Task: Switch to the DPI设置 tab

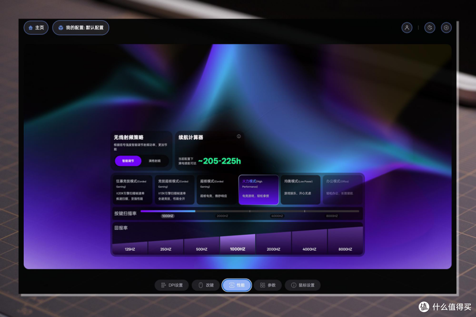Action: coord(172,285)
